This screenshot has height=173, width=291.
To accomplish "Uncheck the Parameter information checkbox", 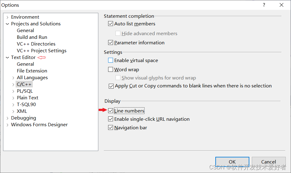I will [111, 43].
